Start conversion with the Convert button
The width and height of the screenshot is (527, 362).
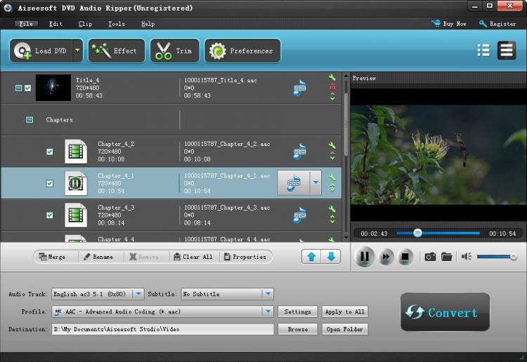coord(445,312)
